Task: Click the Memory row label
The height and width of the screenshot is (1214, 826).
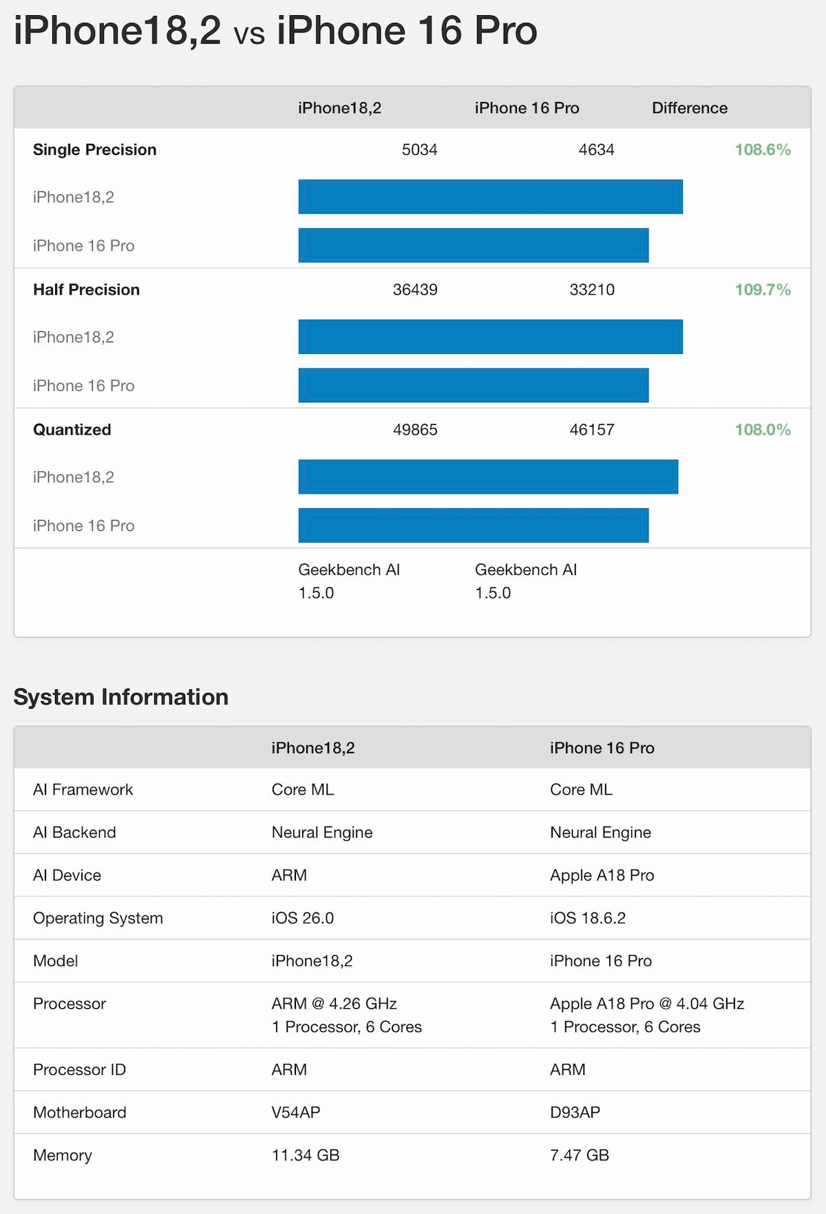Action: coord(63,1155)
